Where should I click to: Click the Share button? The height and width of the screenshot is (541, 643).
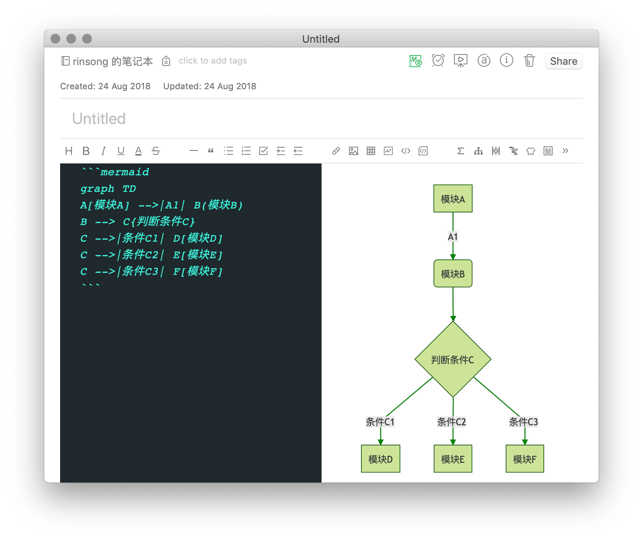tap(563, 61)
